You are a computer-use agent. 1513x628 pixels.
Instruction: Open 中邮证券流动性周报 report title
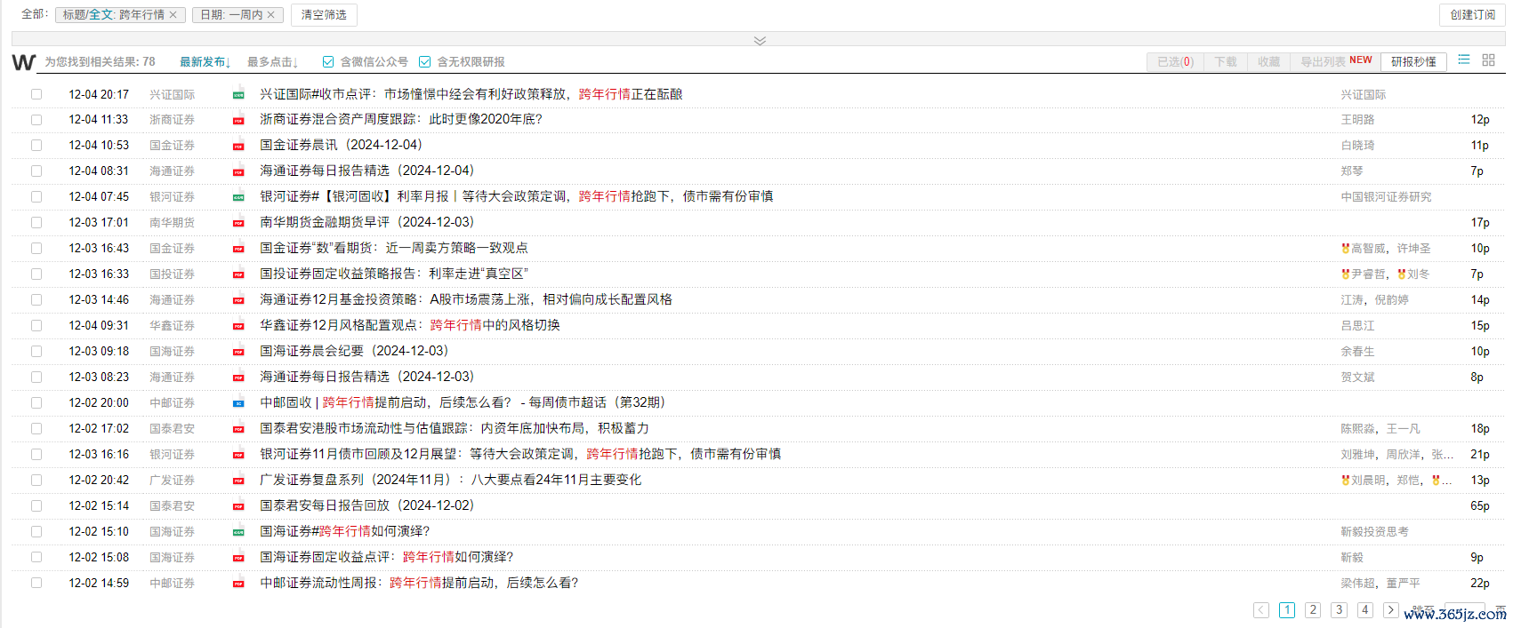coord(419,584)
